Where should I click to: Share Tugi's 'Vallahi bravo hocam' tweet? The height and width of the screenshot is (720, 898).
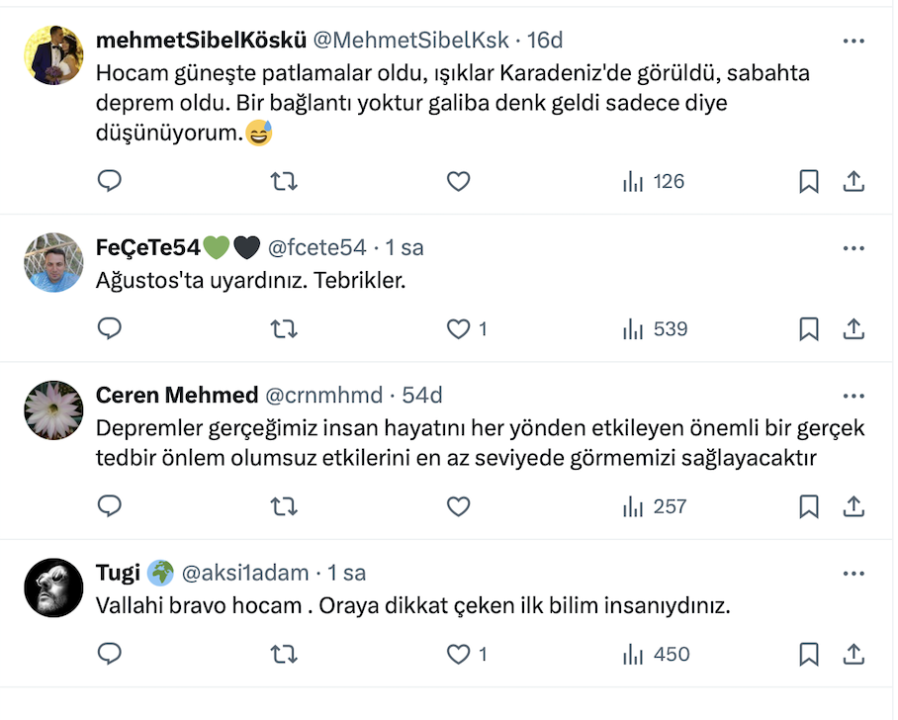[853, 654]
